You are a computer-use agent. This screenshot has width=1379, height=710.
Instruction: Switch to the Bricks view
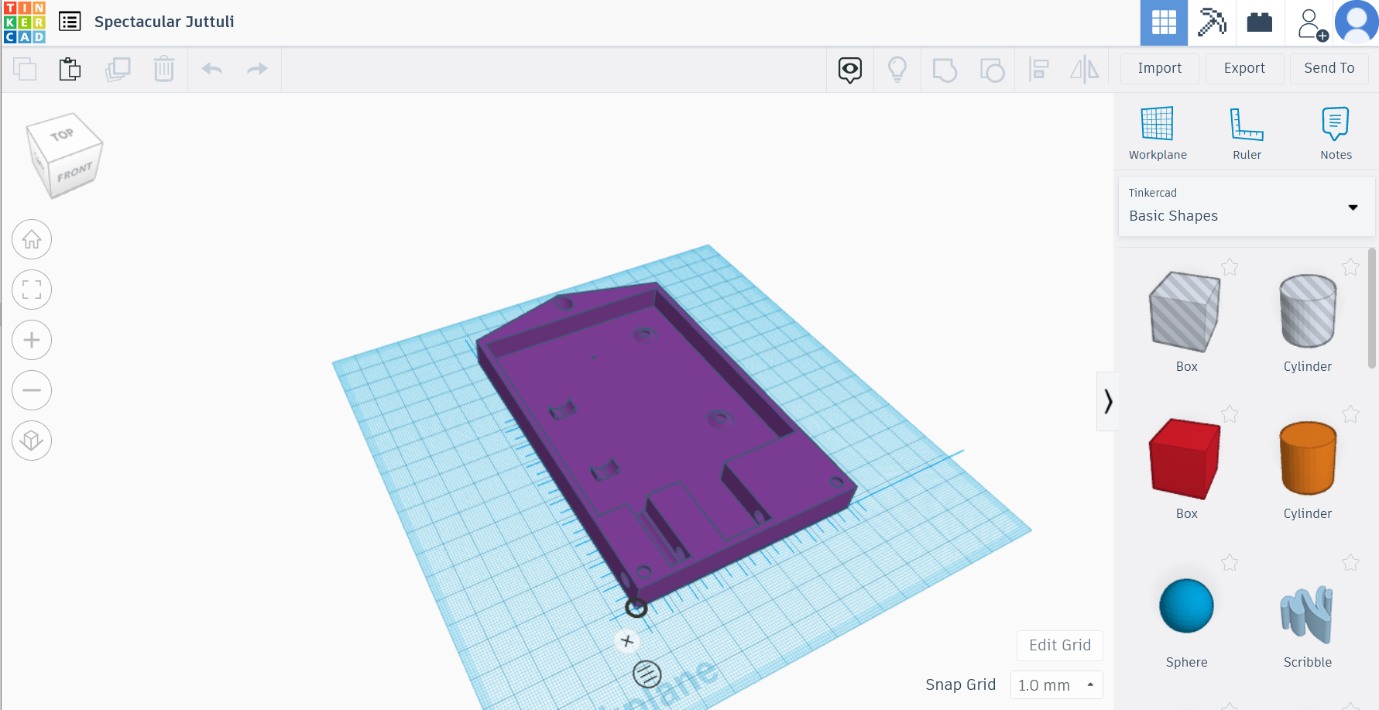click(1260, 22)
